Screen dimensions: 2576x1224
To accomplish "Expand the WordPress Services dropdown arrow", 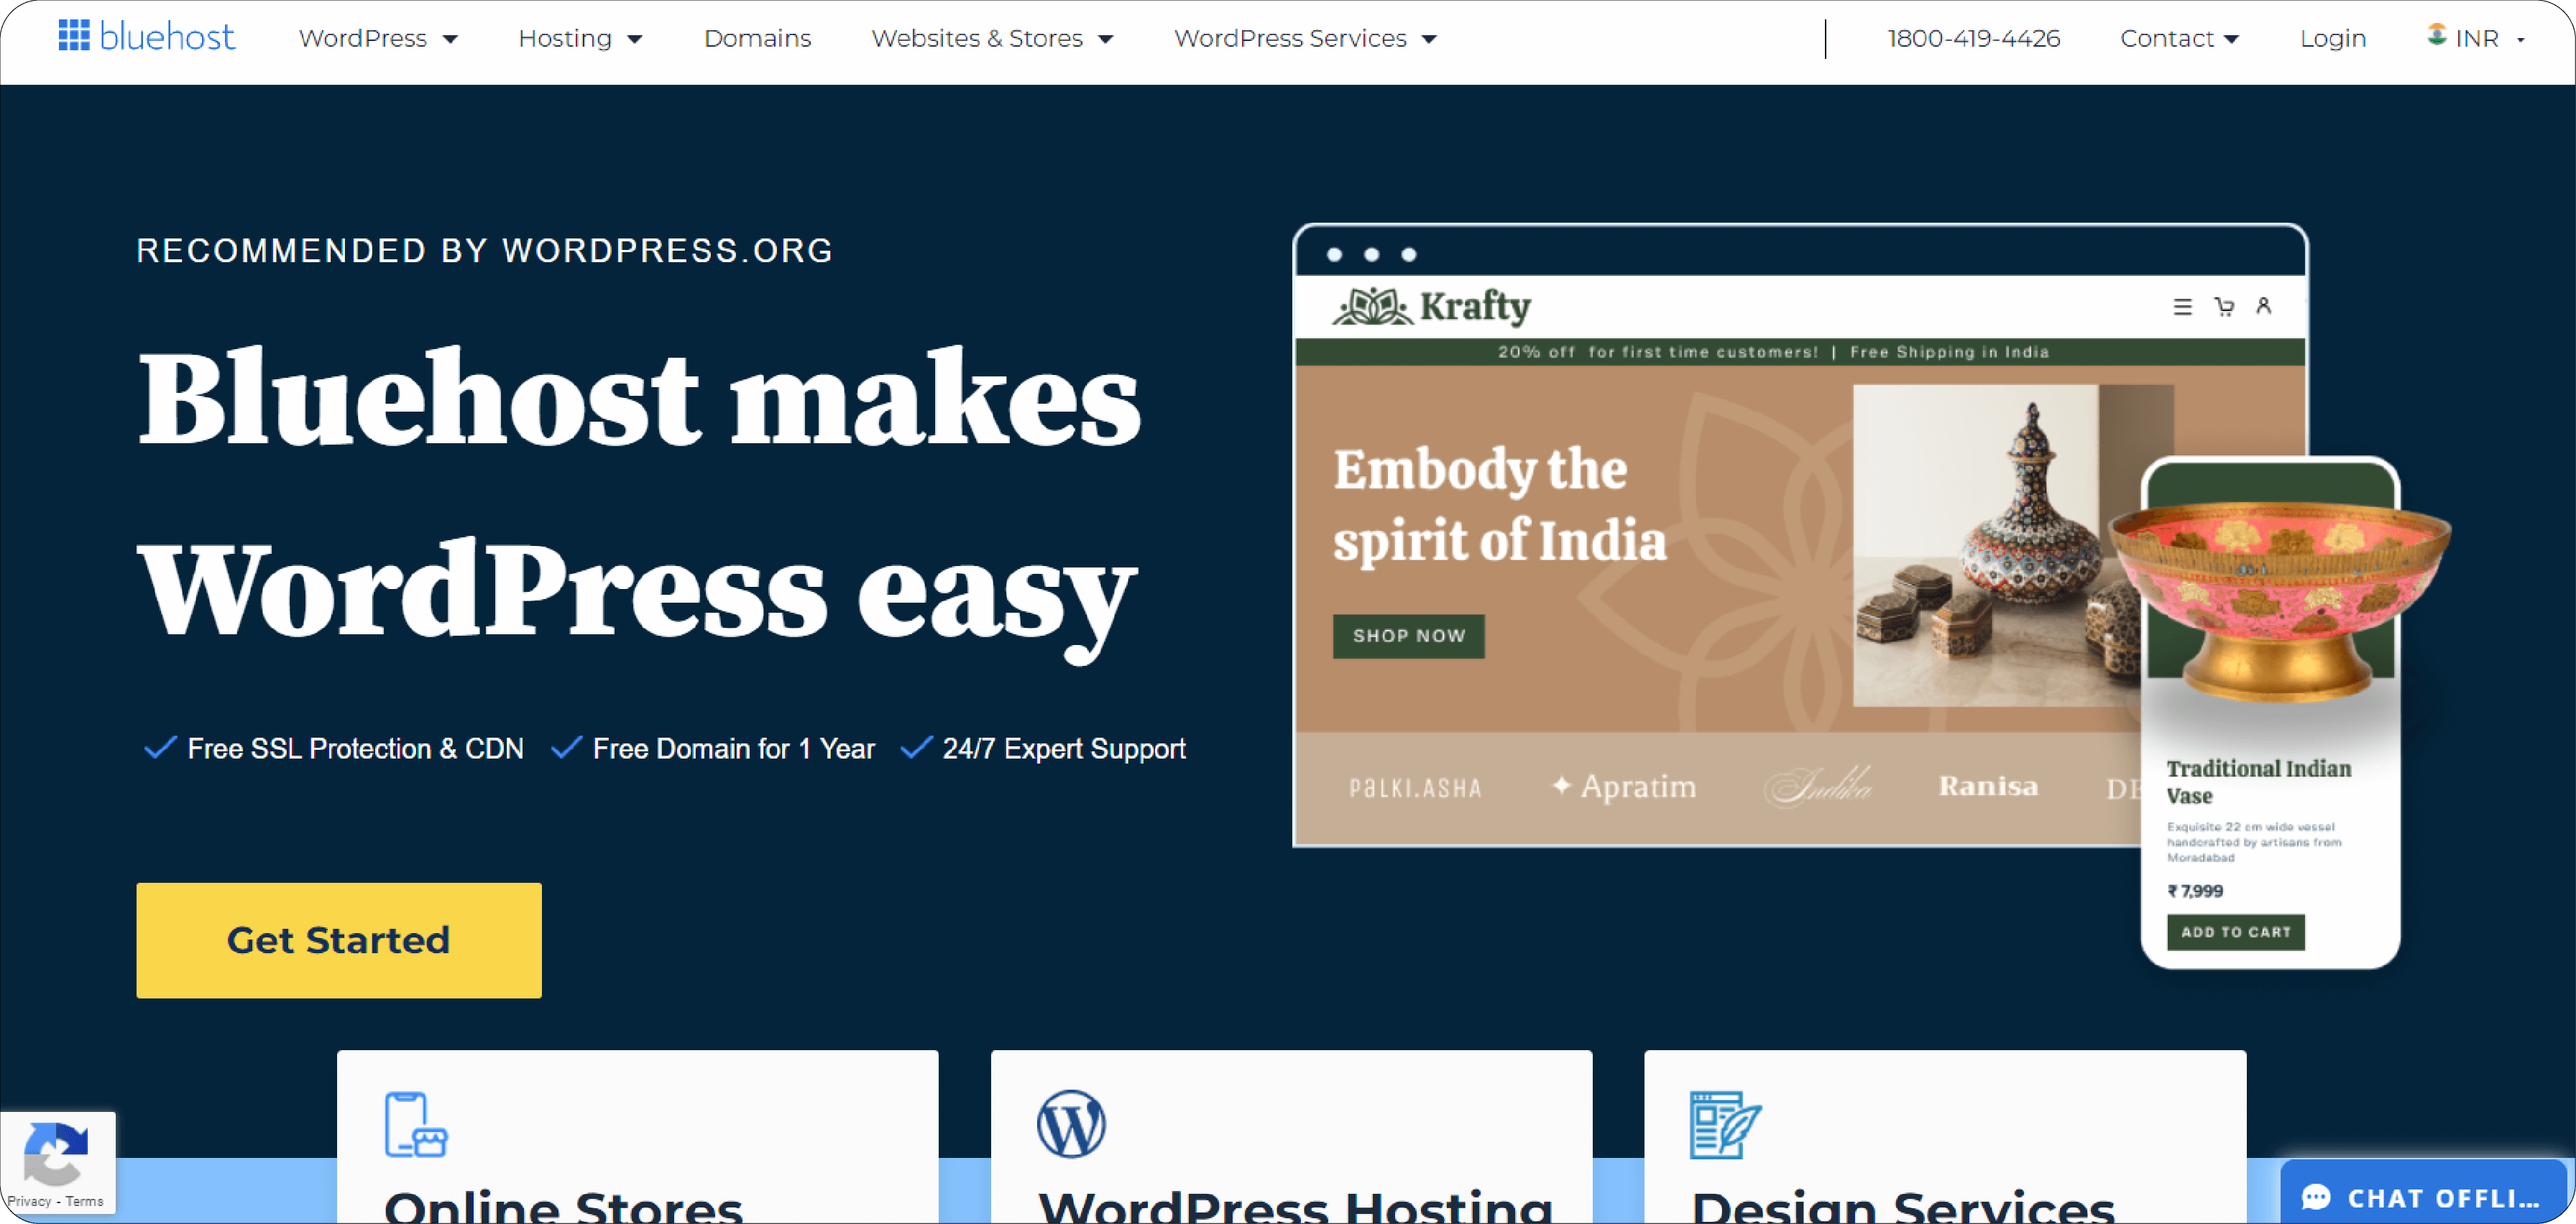I will click(x=1429, y=39).
